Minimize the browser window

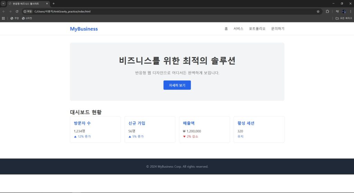(x=333, y=3)
